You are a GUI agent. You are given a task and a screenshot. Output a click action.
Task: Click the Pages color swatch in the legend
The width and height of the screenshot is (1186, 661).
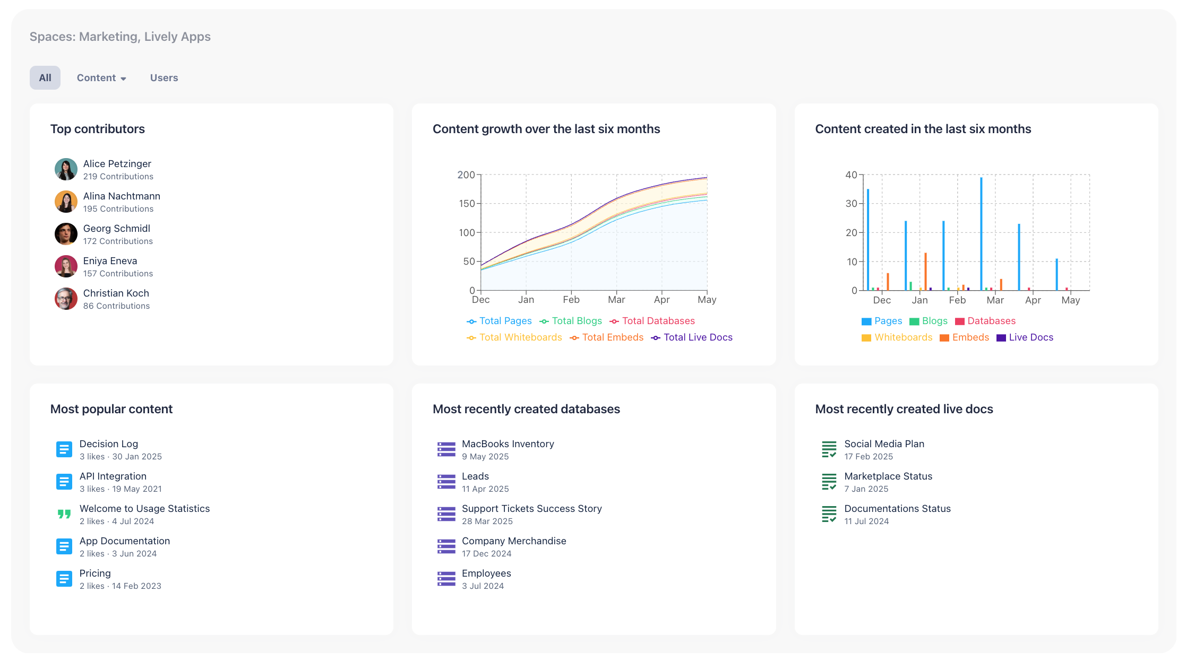coord(864,321)
